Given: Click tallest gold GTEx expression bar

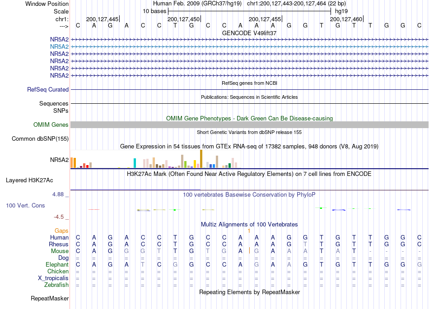Looking at the screenshot, I should click(x=201, y=159).
